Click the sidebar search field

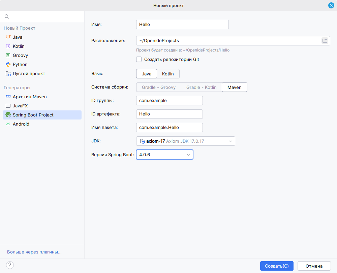point(42,16)
